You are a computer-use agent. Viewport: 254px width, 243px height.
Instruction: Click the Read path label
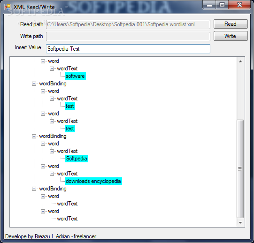(x=32, y=24)
